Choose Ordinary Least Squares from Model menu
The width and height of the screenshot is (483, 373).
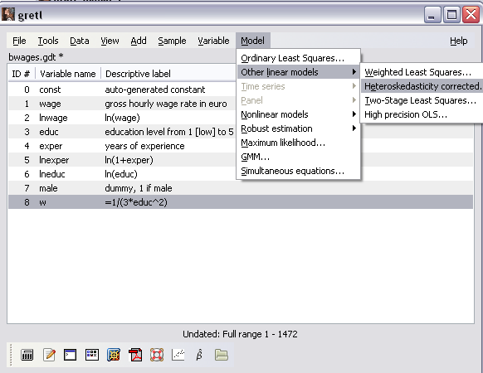[x=298, y=58]
